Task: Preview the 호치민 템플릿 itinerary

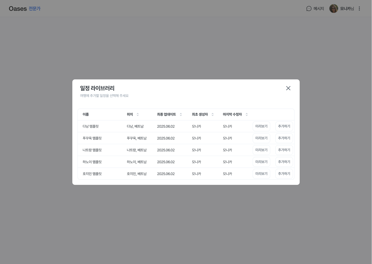Action: pos(261,174)
